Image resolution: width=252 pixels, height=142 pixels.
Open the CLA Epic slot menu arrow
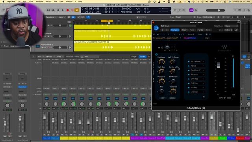click(203, 83)
